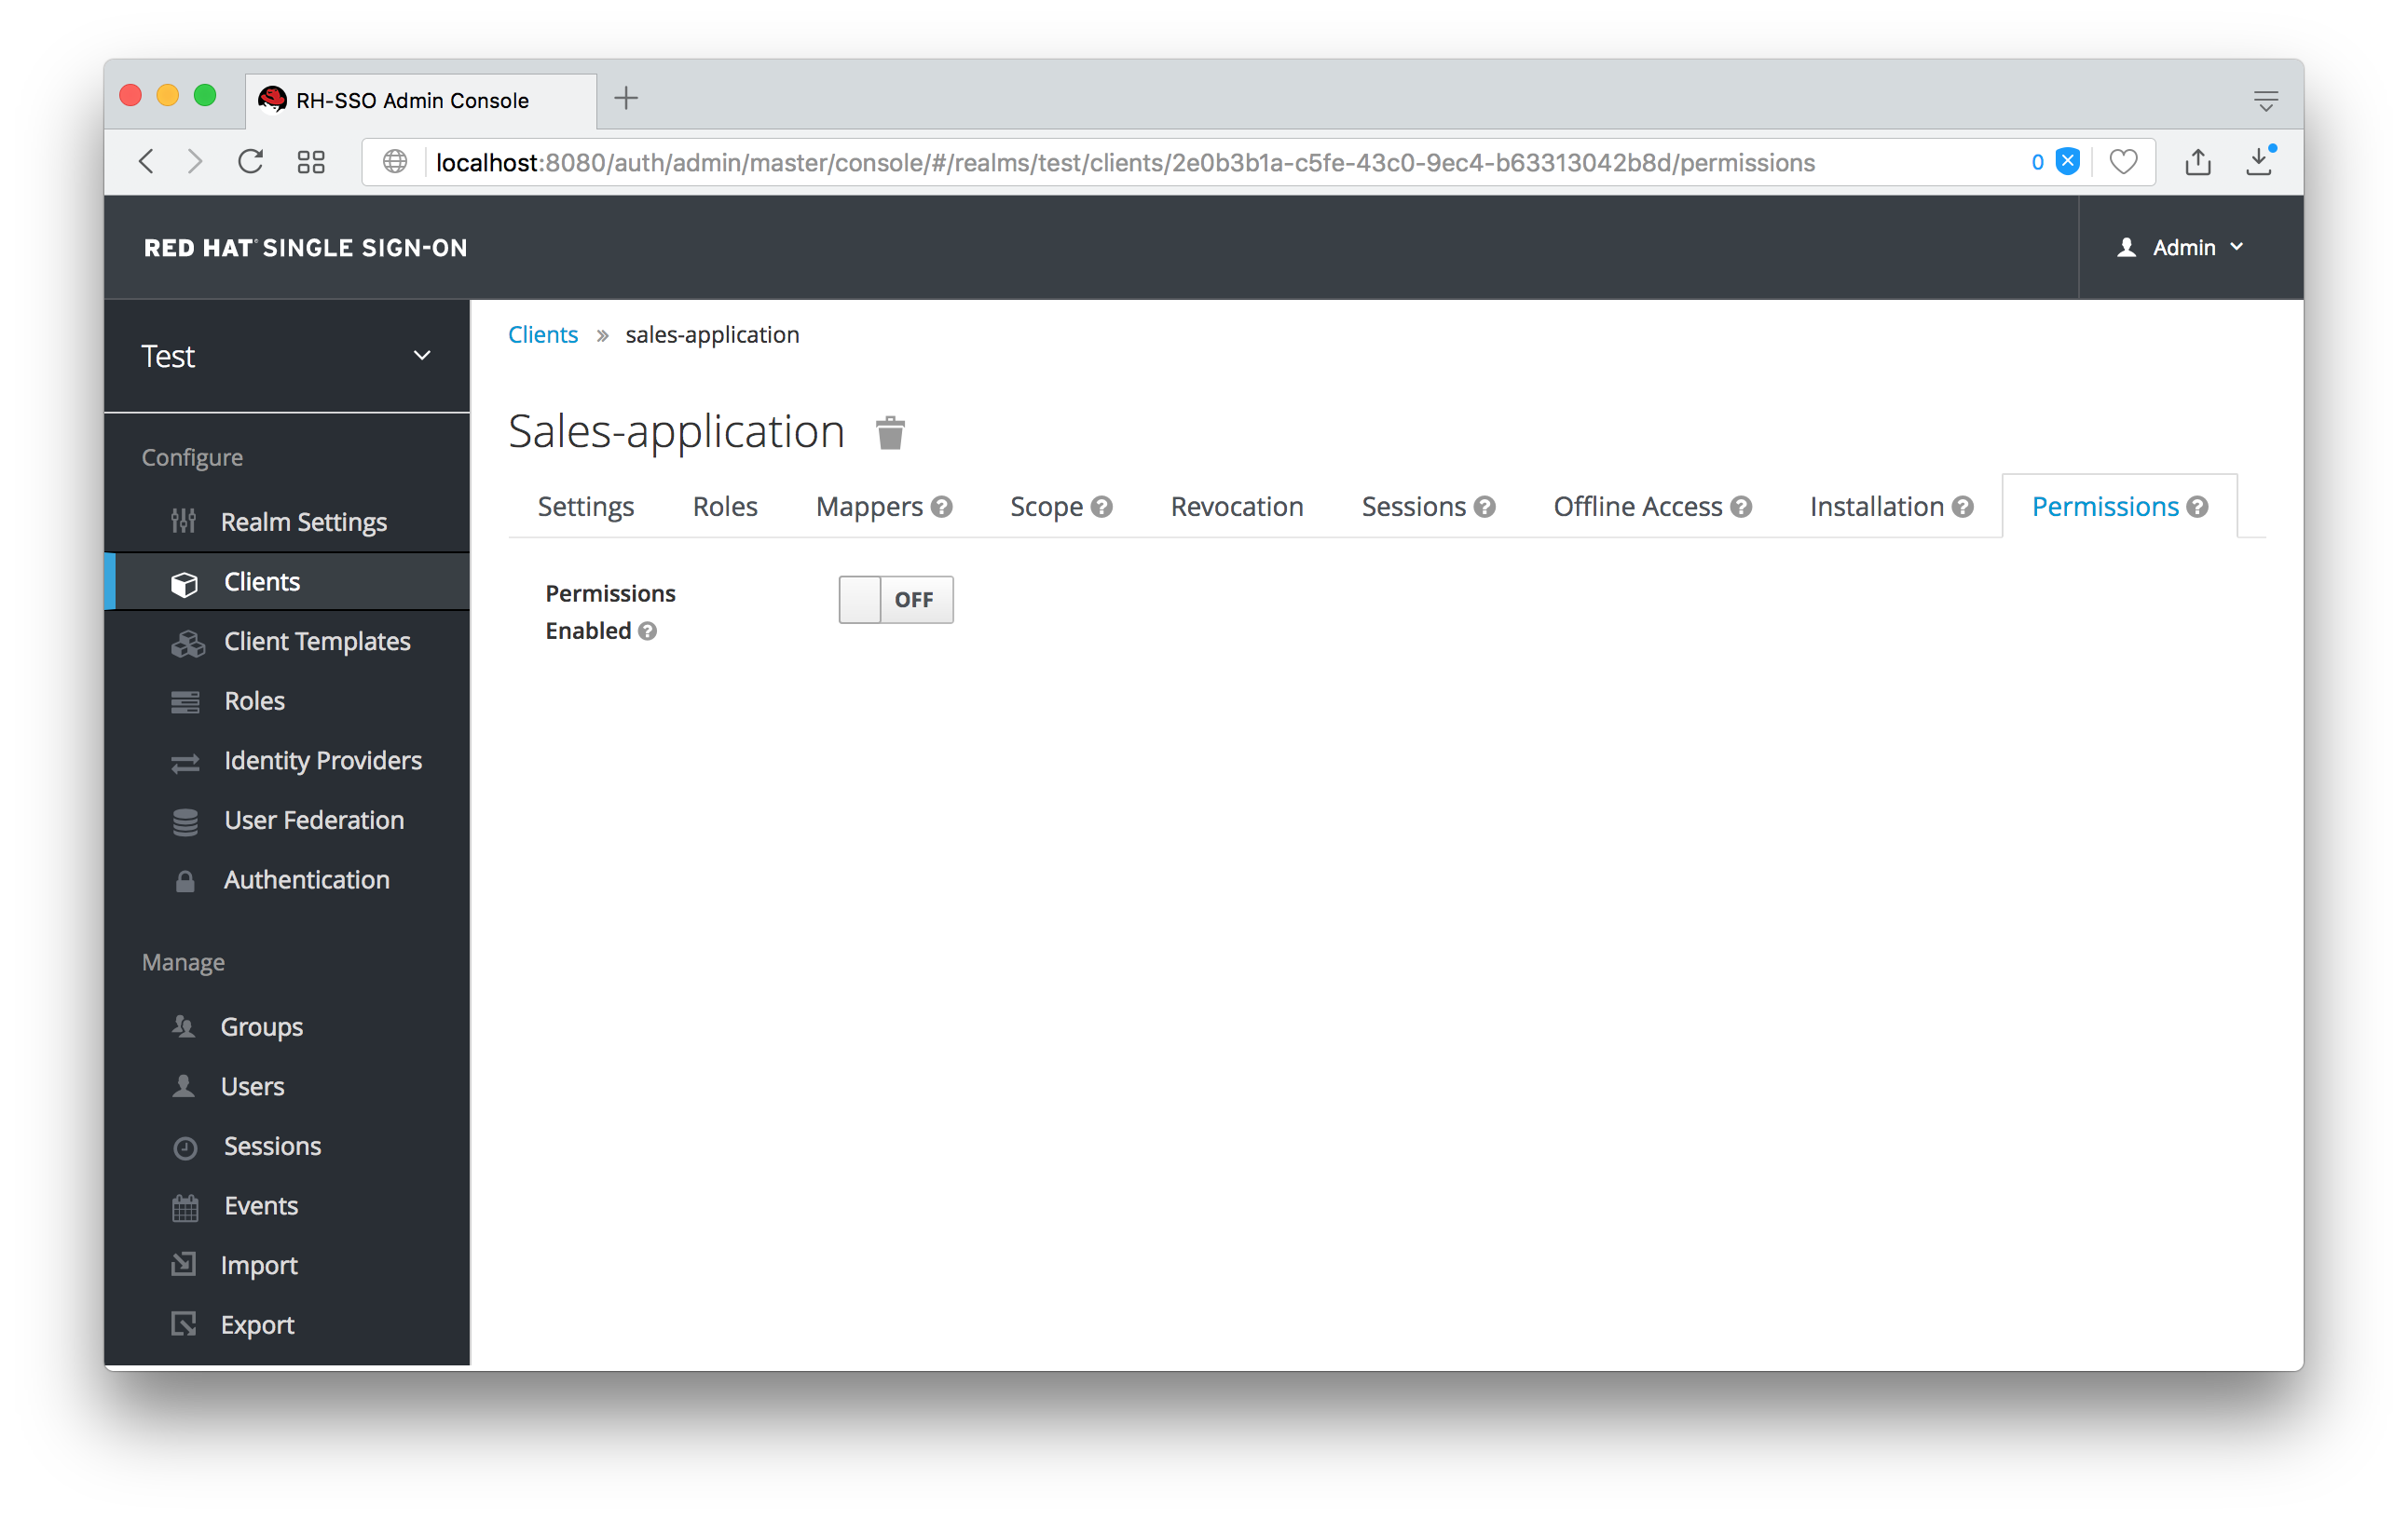The height and width of the screenshot is (1520, 2408).
Task: Click the Scope help icon
Action: 1101,506
